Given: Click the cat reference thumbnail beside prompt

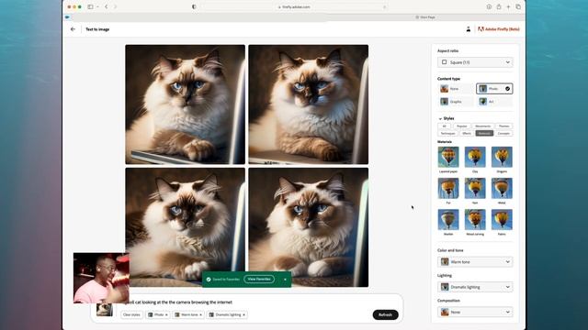Looking at the screenshot, I should tap(105, 310).
